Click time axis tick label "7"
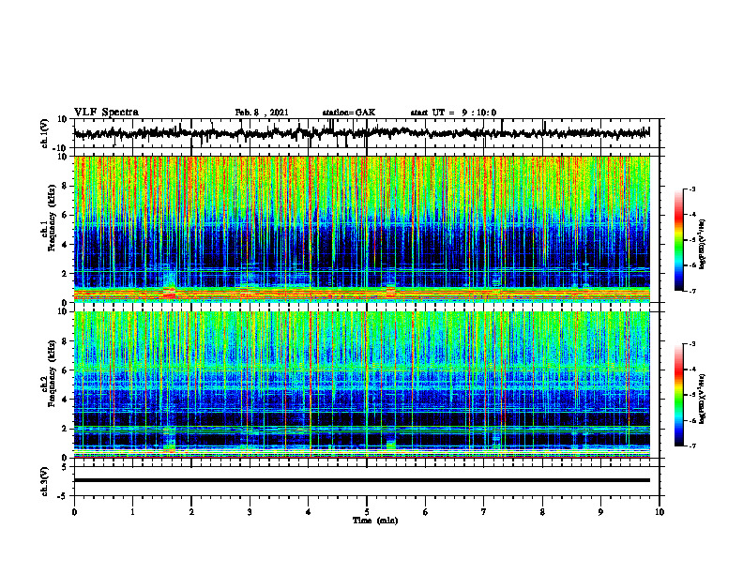This screenshot has width=743, height=574. click(x=484, y=512)
